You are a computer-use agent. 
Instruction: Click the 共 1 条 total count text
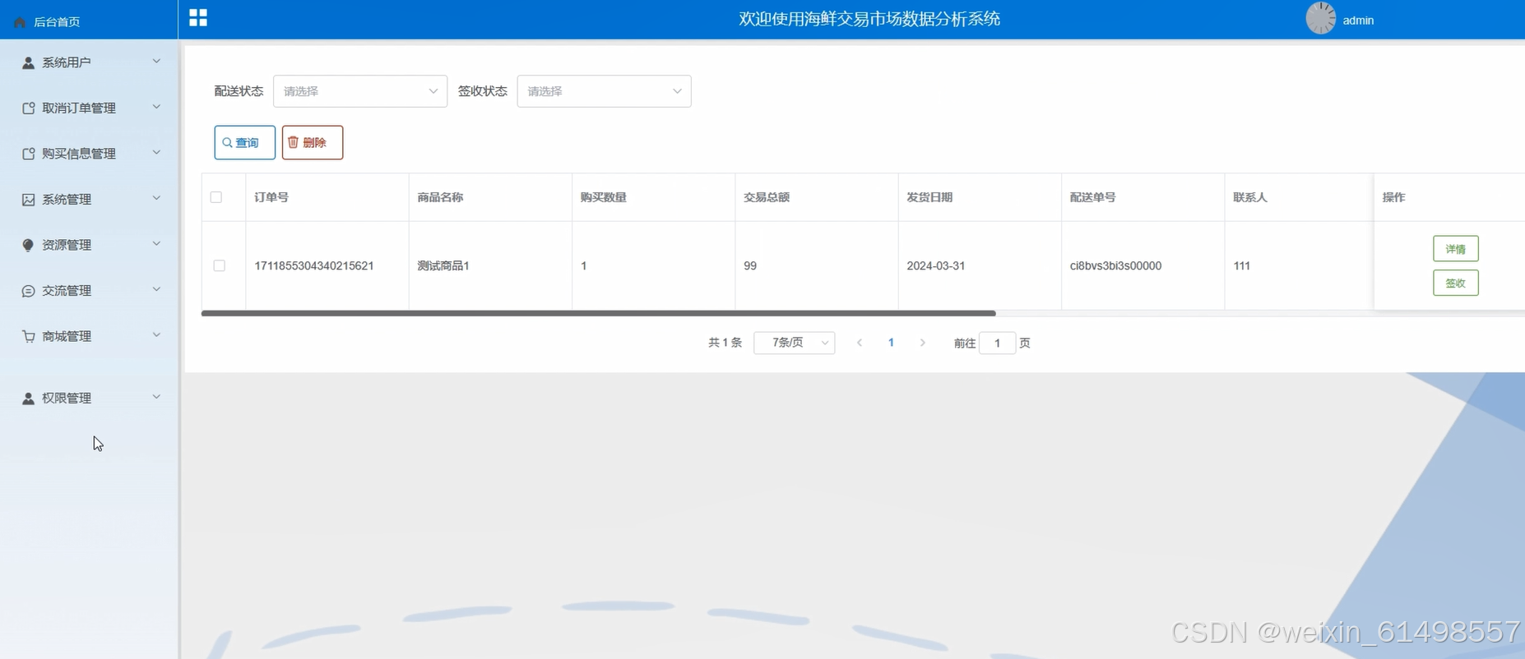725,343
